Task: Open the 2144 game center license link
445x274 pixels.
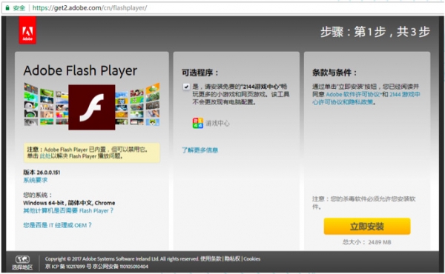Action: [366, 98]
